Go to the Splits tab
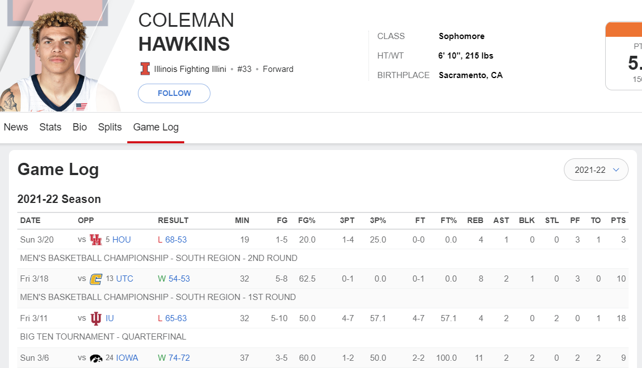 [x=110, y=127]
